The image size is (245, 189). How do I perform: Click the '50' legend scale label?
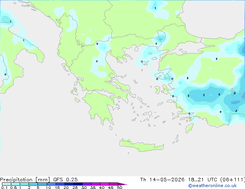[119, 187]
